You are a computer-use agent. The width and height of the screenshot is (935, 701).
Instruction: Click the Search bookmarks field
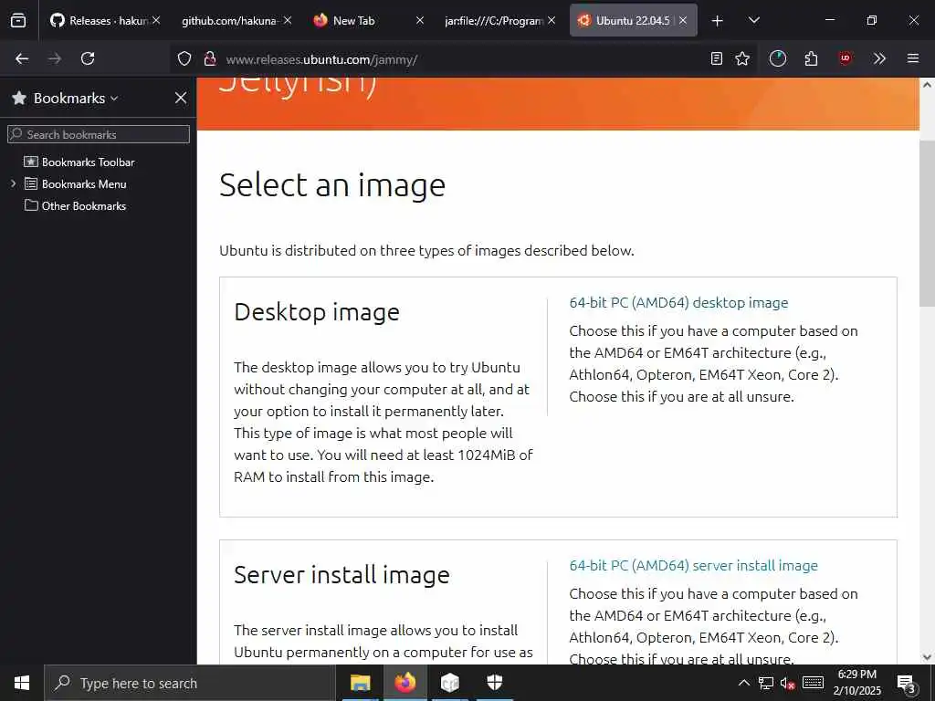99,134
